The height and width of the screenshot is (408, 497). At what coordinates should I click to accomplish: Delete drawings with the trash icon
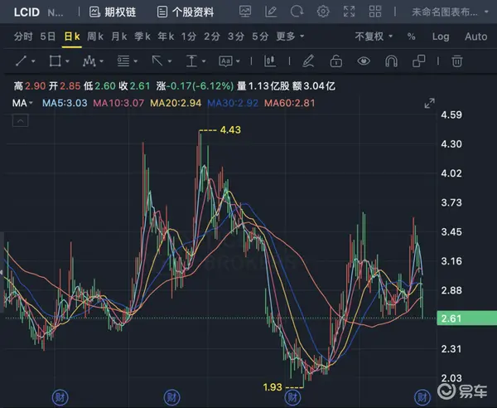456,61
